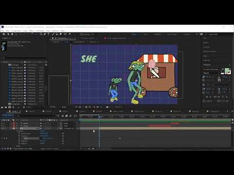Screen dimensions: 234x175
Task: Select the Hand tool
Action: click(12, 34)
